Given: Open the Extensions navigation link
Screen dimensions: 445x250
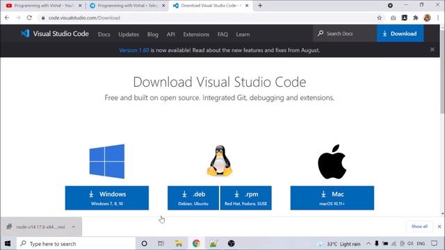Looking at the screenshot, I should tap(196, 34).
